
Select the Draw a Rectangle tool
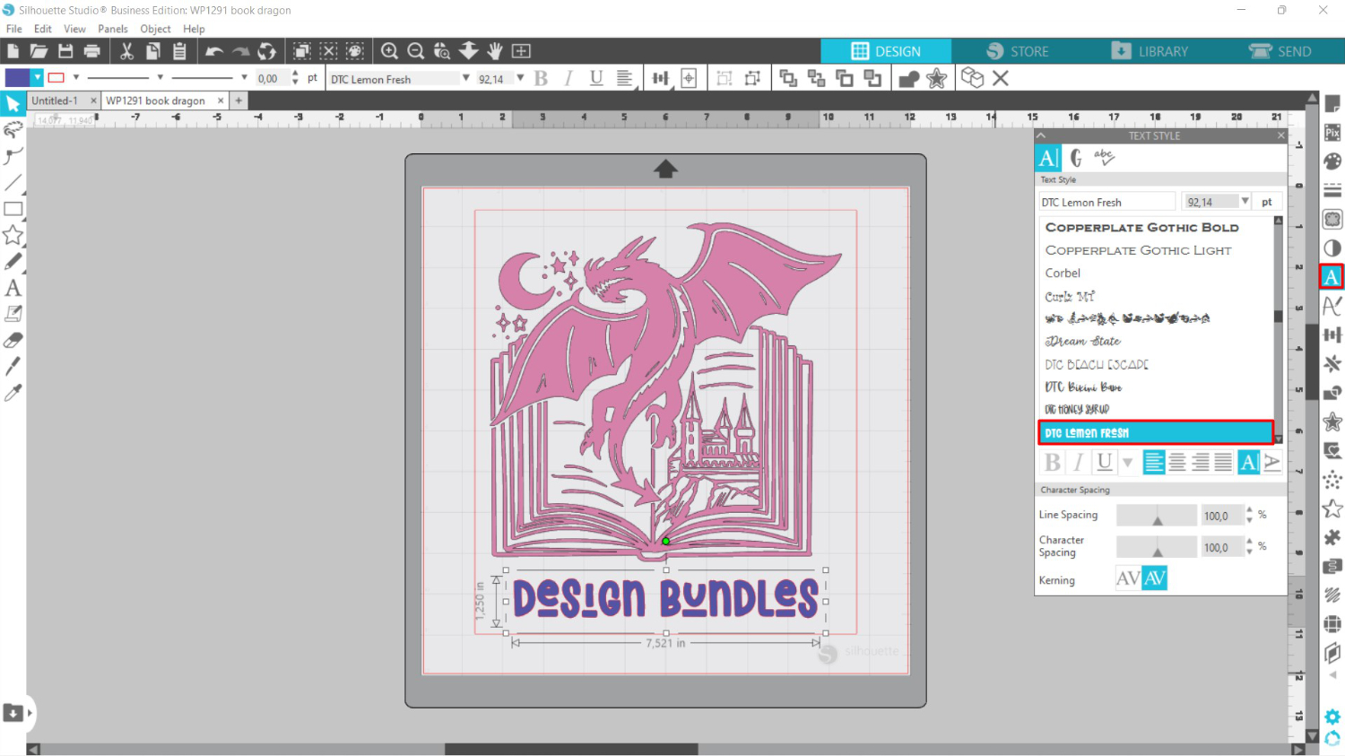click(13, 209)
